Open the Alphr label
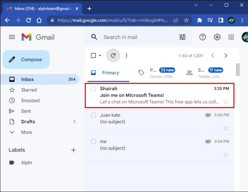Screen dimensions: 248x192 point(27,163)
